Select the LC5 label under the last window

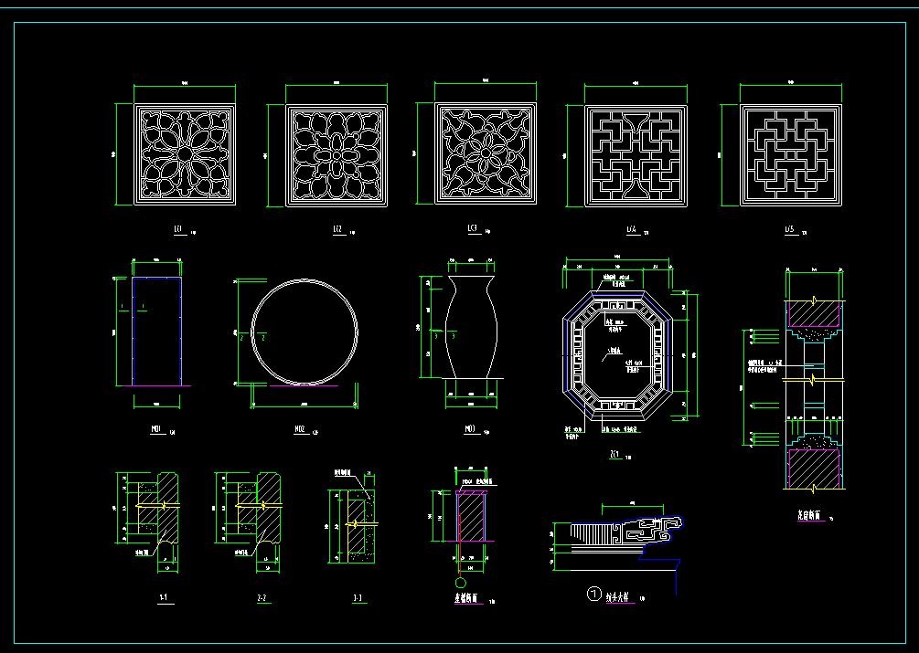(788, 231)
